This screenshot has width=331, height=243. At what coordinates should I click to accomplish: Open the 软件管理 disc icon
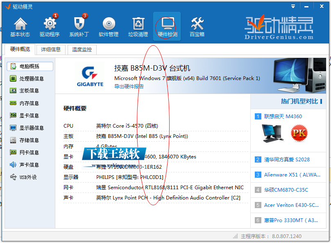pos(109,27)
